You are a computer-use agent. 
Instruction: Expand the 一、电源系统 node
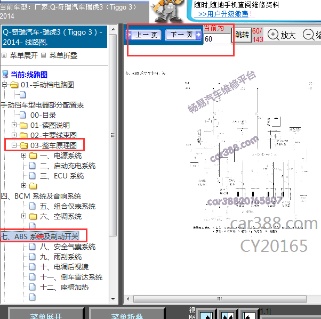[x=24, y=155]
